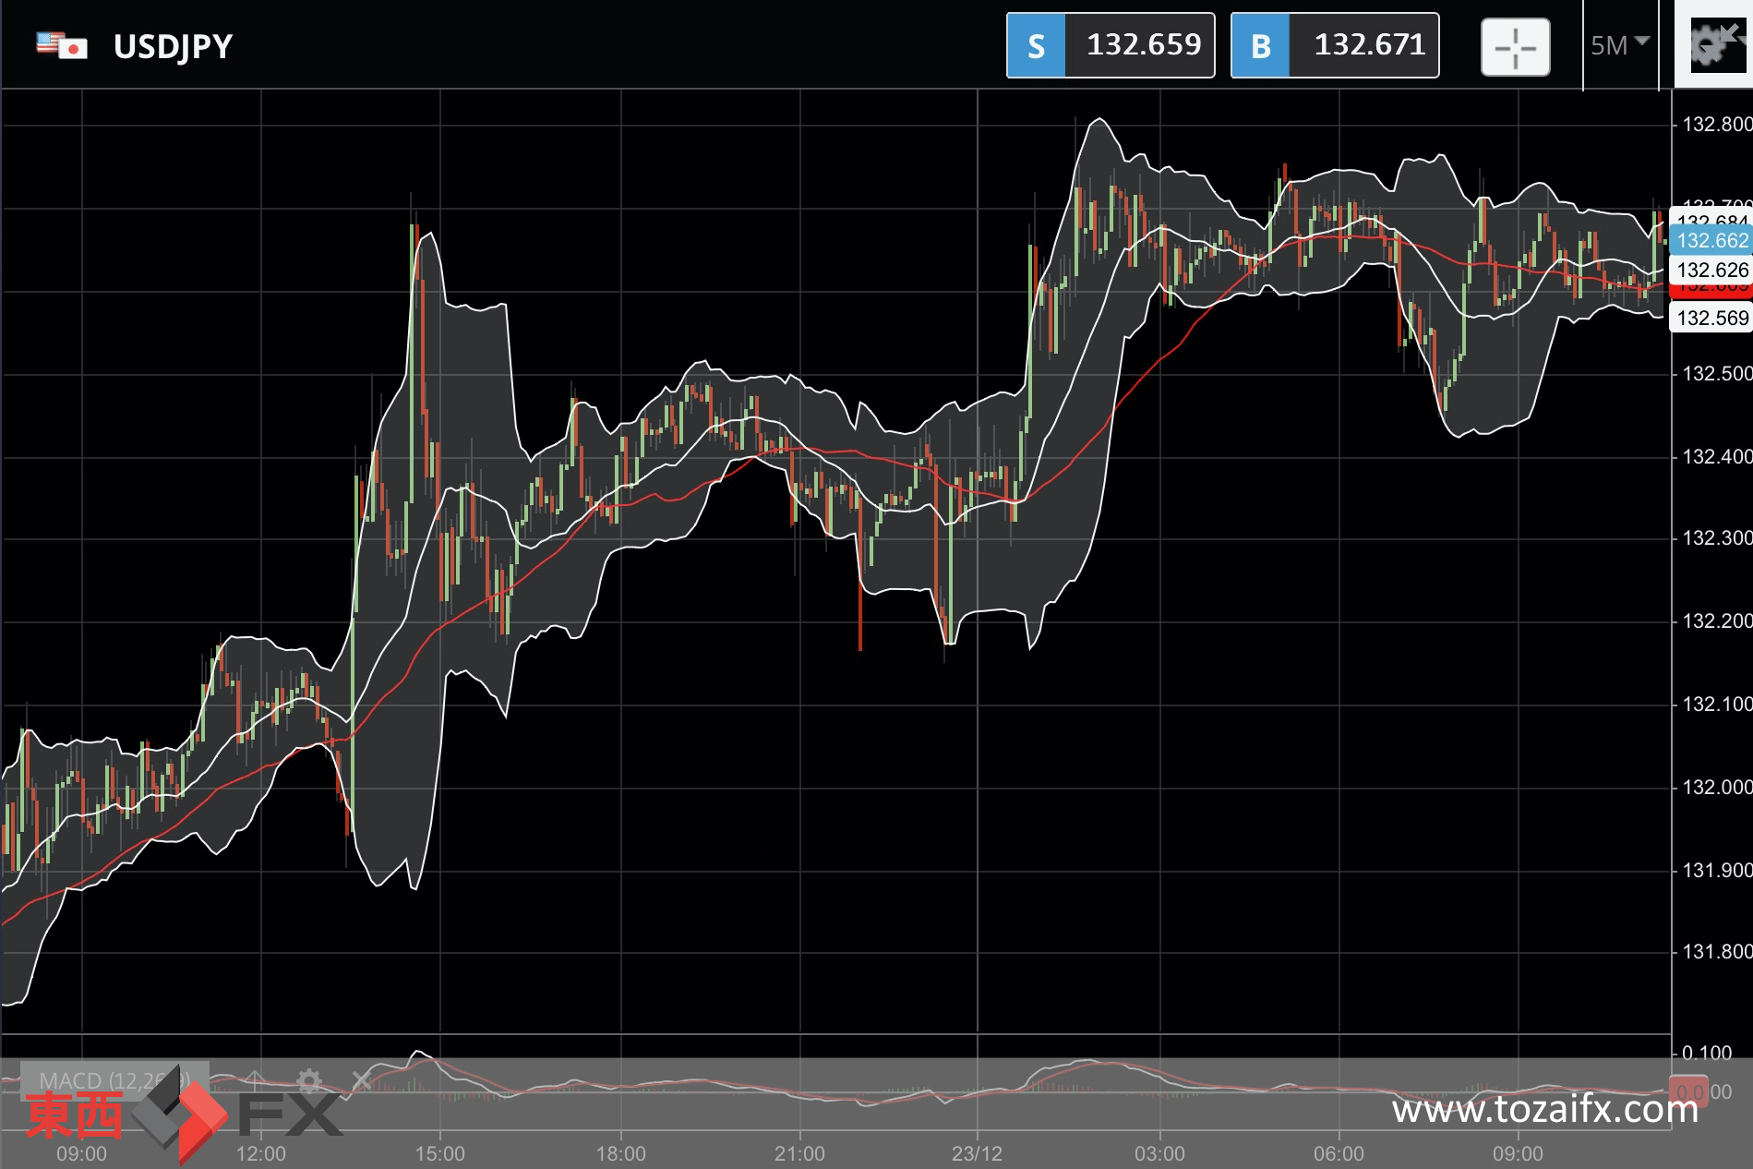This screenshot has width=1753, height=1169.
Task: Open the www.tozaifx.com link
Action: (x=1545, y=1109)
